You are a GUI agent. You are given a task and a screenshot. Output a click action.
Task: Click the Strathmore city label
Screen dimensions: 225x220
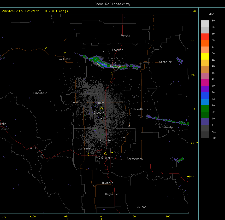click(135, 159)
